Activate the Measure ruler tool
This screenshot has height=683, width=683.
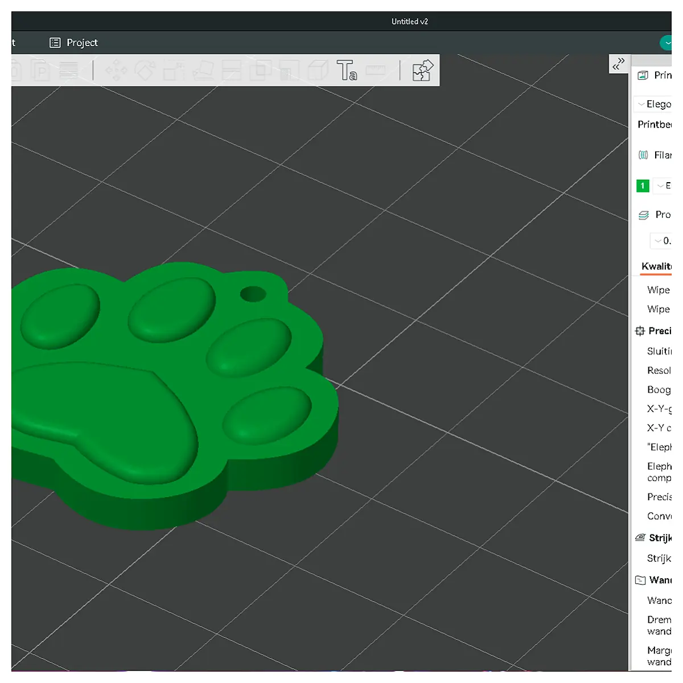[376, 71]
